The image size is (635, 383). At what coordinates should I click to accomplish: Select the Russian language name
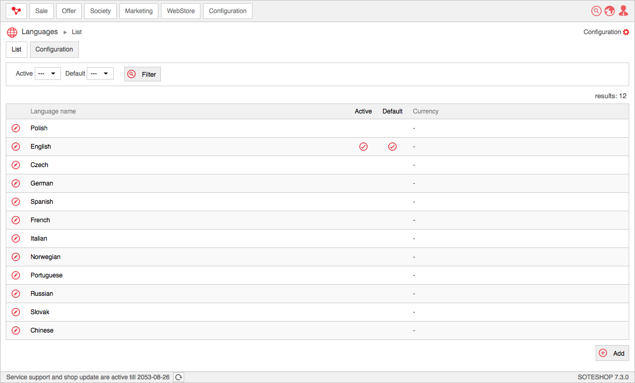tap(42, 294)
